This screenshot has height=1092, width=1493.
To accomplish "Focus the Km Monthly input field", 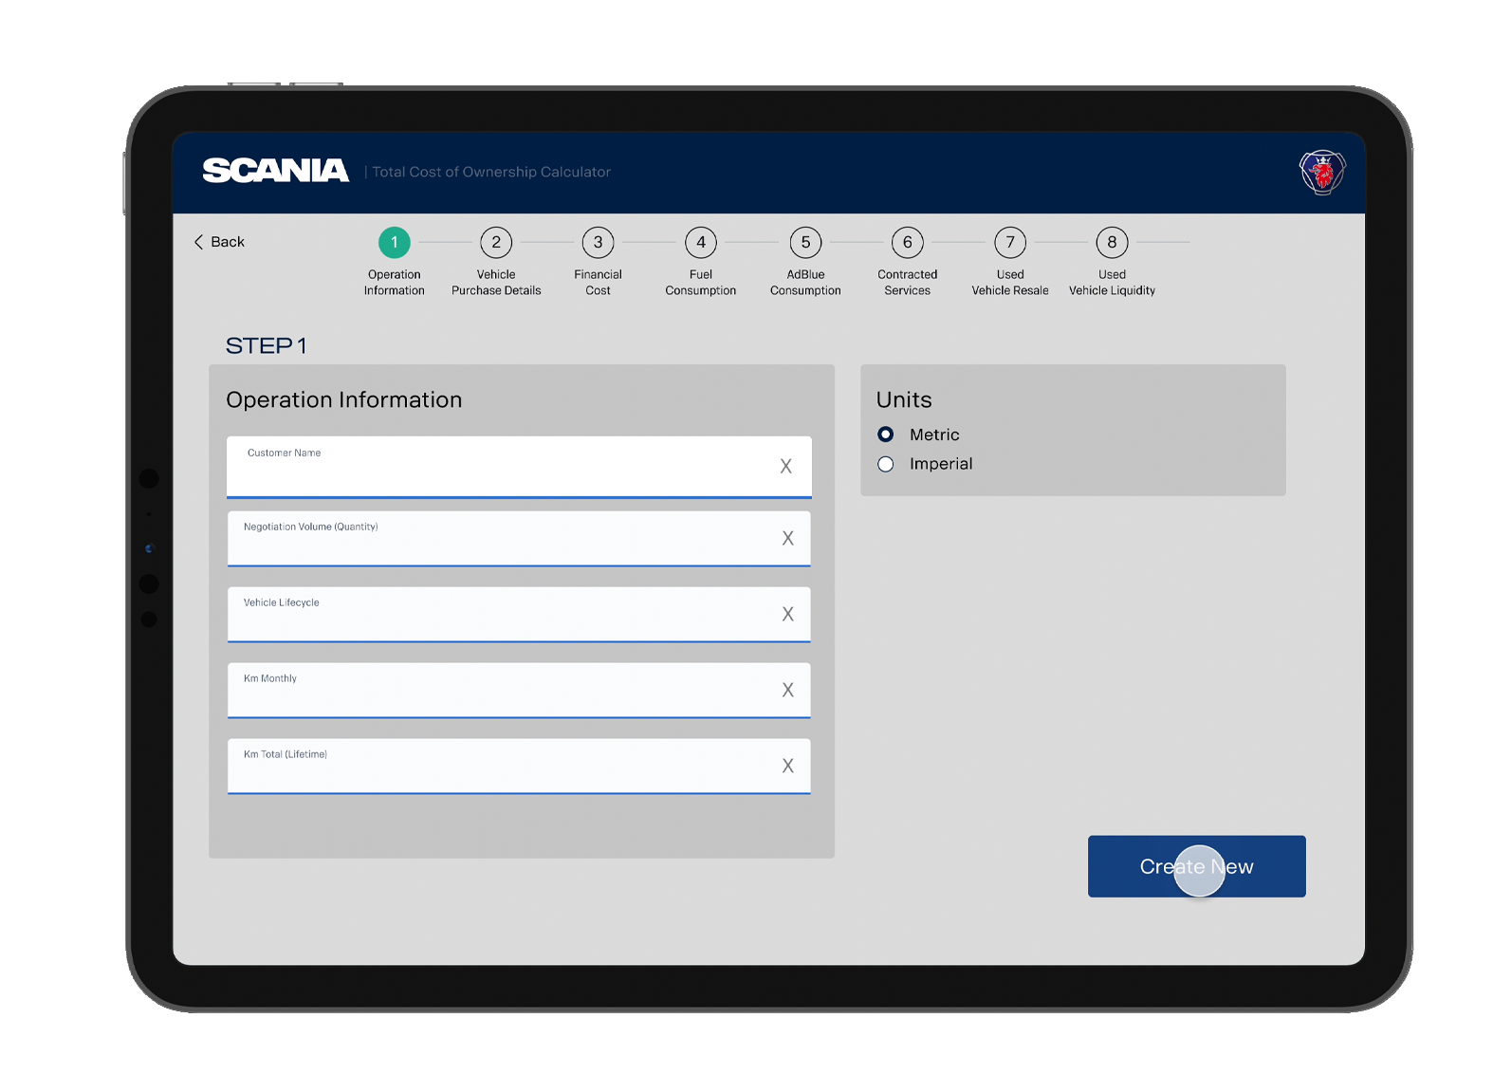I will 519,691.
